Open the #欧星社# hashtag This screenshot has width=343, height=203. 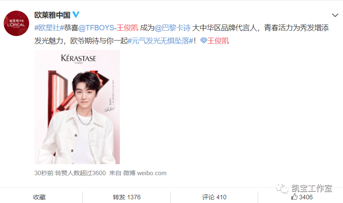49,28
